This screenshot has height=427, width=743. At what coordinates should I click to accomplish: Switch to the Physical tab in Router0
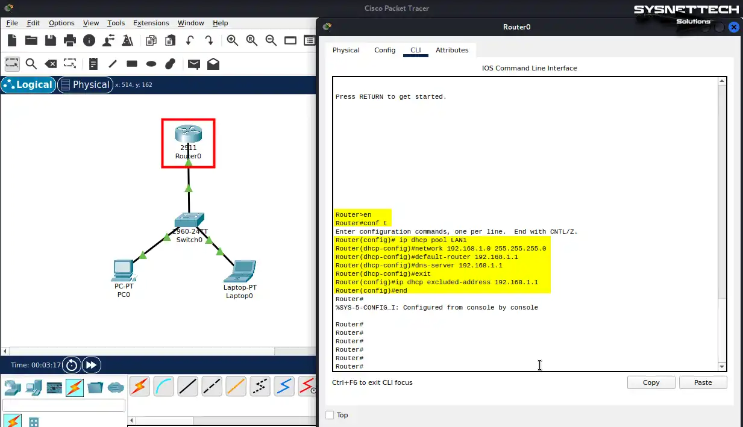coord(346,50)
